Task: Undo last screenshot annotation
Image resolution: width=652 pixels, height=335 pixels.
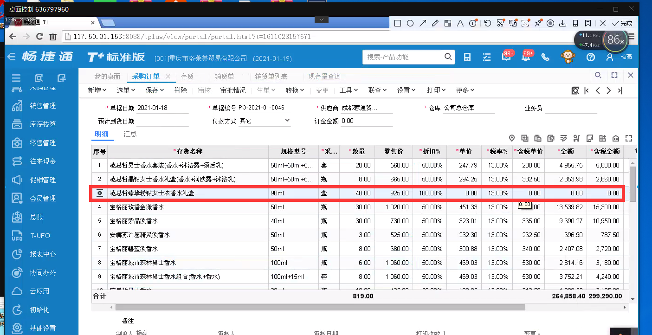Action: click(x=487, y=23)
